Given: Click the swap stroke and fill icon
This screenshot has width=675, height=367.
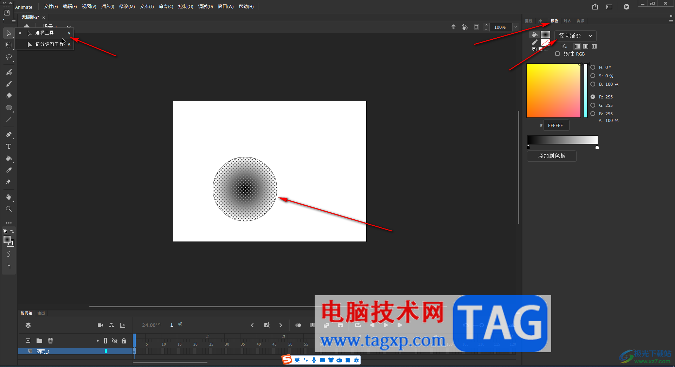Looking at the screenshot, I should click(12, 231).
